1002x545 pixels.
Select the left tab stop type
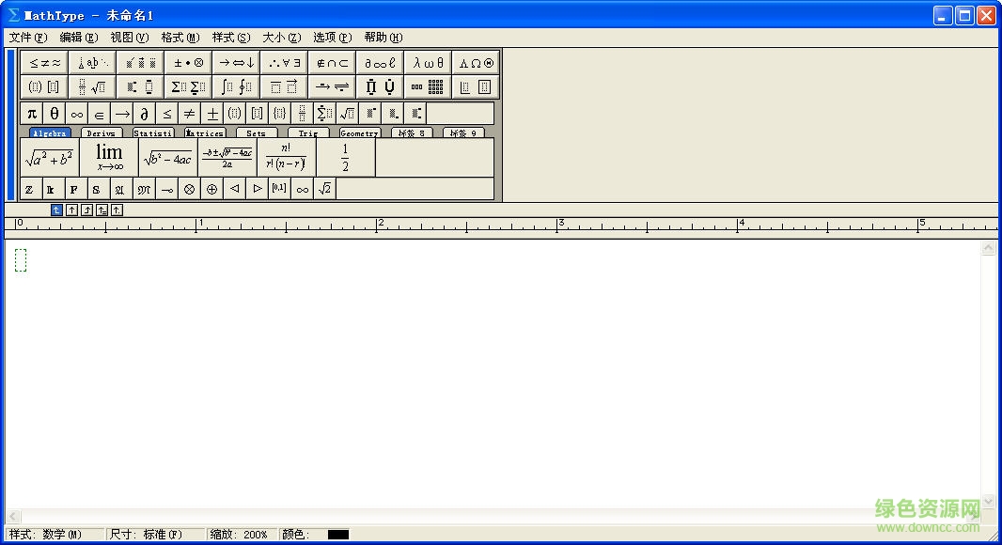click(x=56, y=210)
